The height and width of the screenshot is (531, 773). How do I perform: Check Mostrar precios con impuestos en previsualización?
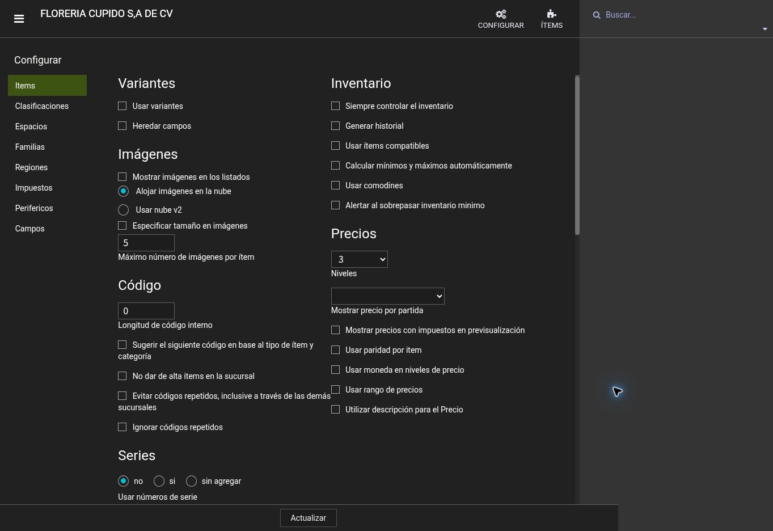pos(336,330)
